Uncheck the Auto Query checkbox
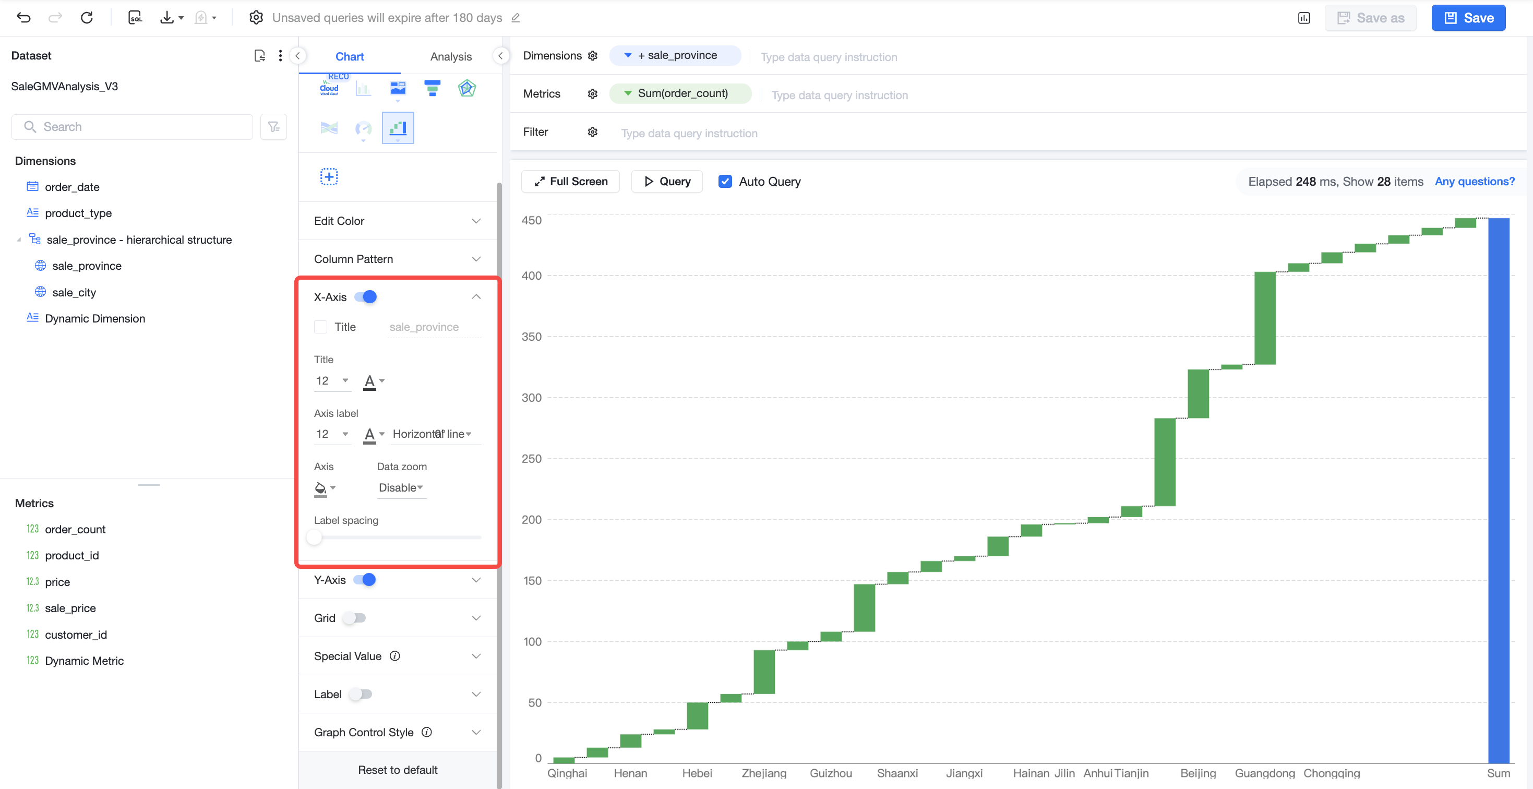1533x789 pixels. [725, 182]
